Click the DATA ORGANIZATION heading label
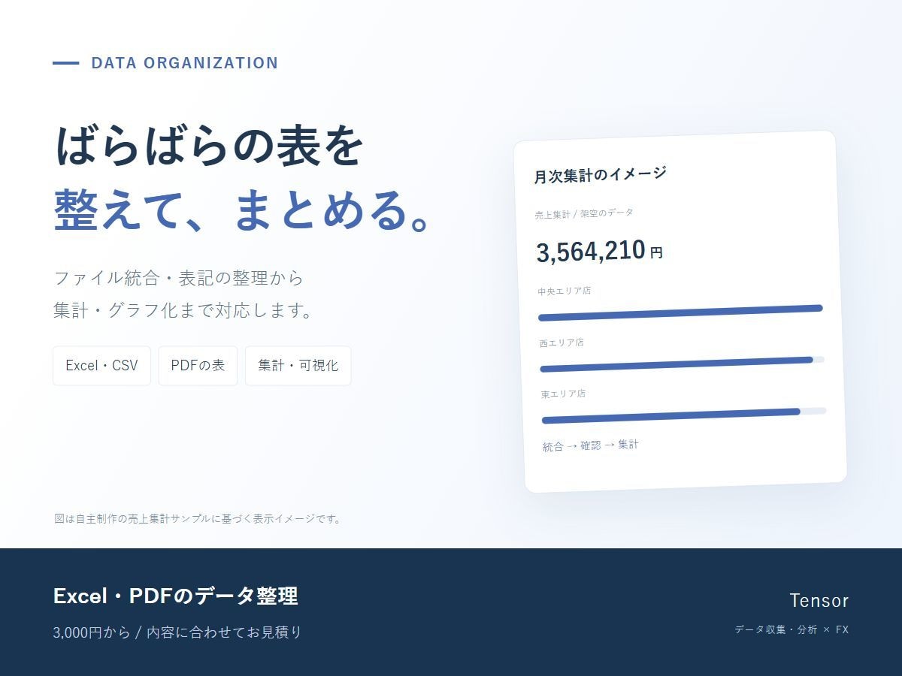Image resolution: width=902 pixels, height=676 pixels. pyautogui.click(x=185, y=63)
